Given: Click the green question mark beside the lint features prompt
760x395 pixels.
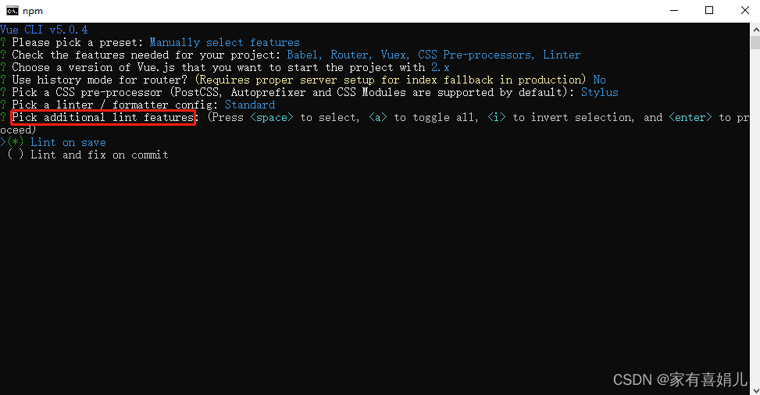Looking at the screenshot, I should coord(3,117).
